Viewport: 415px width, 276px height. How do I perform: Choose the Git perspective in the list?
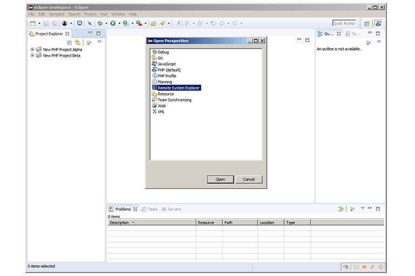tap(160, 58)
